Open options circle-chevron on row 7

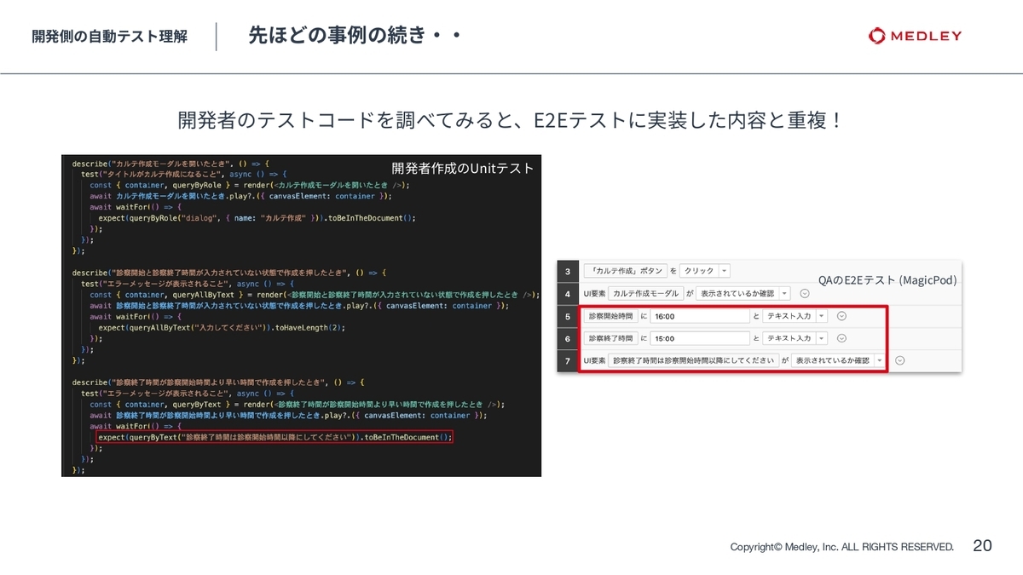click(899, 360)
